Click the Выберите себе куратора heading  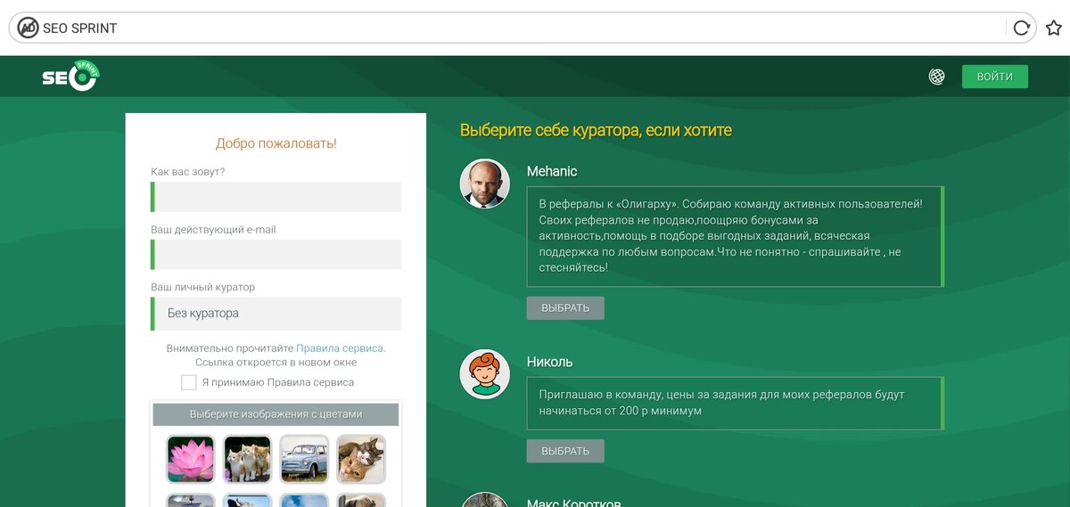pos(596,130)
